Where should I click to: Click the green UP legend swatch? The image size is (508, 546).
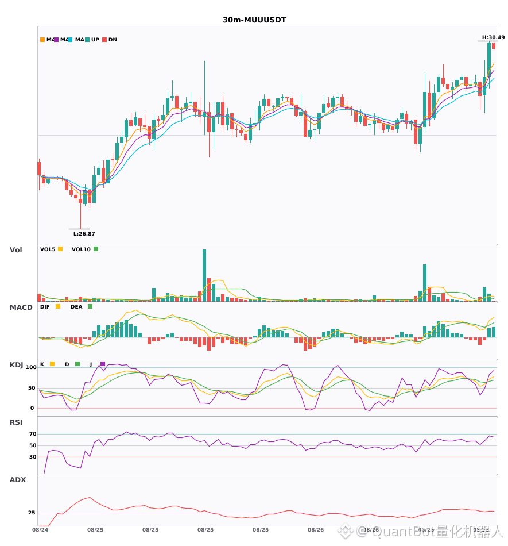click(x=87, y=40)
